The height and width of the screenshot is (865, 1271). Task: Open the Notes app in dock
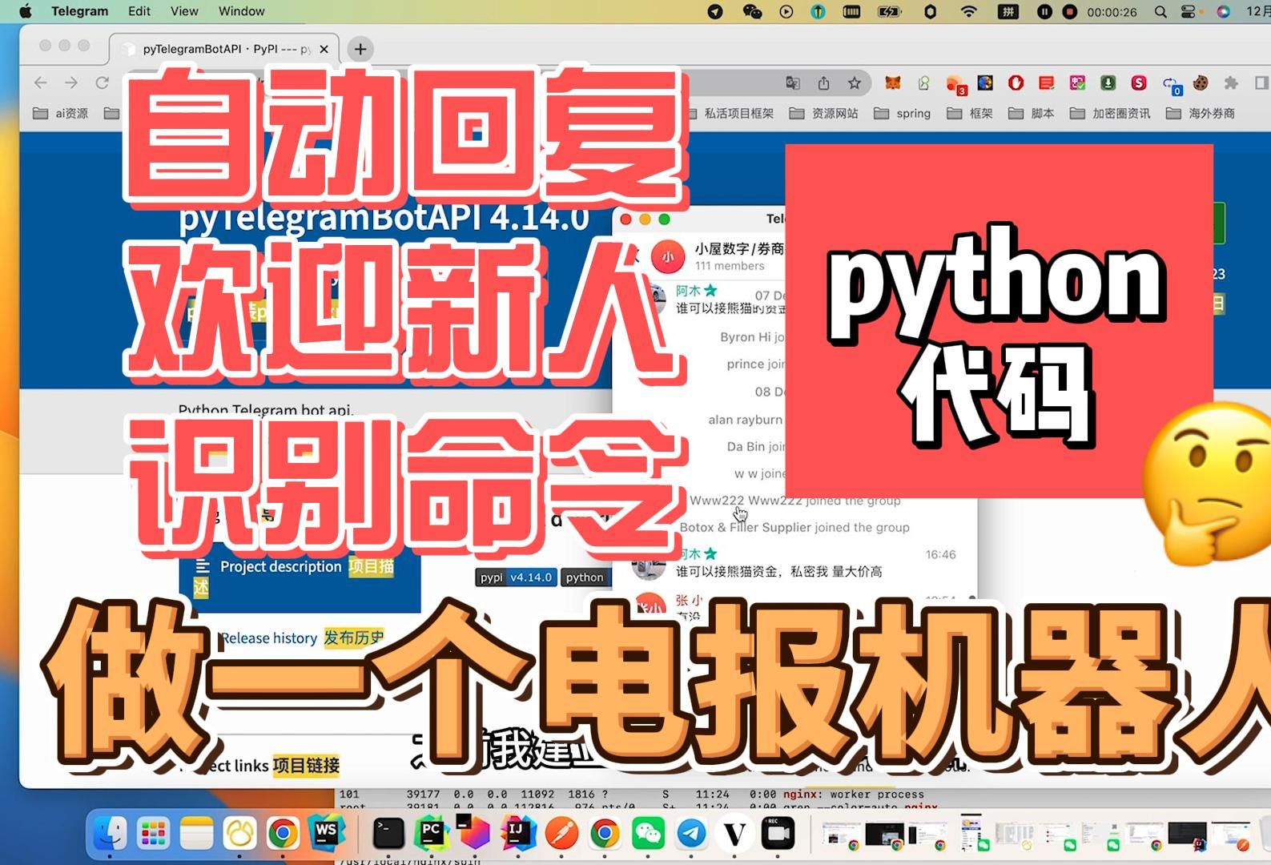[196, 835]
